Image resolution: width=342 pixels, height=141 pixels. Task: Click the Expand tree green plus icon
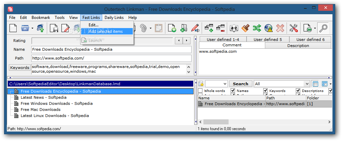209,28
